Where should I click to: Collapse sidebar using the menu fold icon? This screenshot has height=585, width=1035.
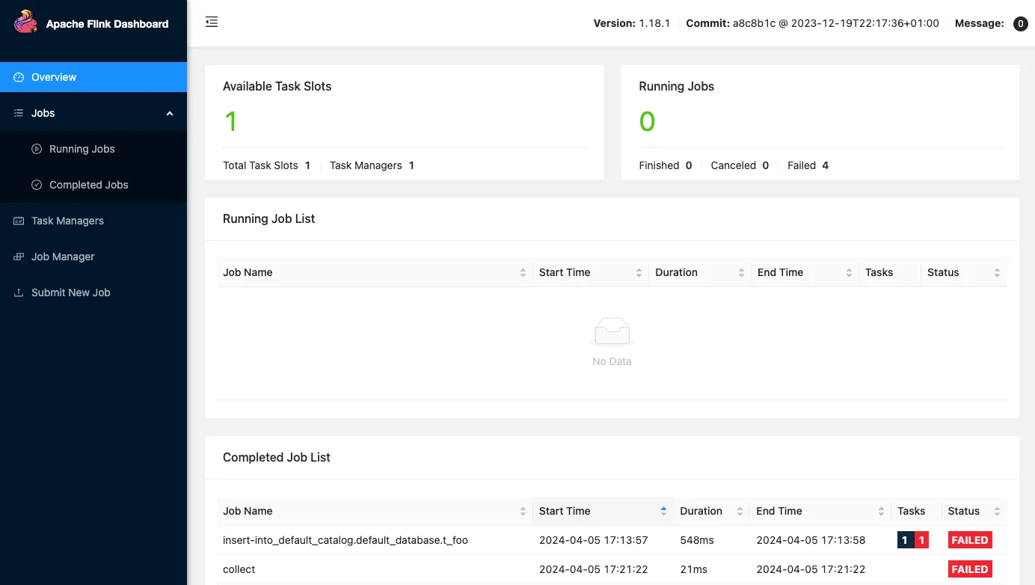212,22
